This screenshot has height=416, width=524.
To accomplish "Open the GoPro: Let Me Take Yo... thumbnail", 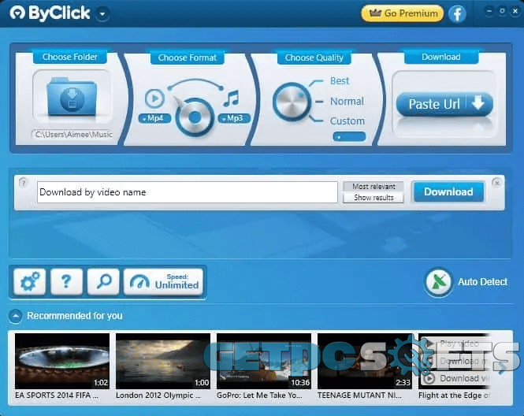I will (264, 361).
